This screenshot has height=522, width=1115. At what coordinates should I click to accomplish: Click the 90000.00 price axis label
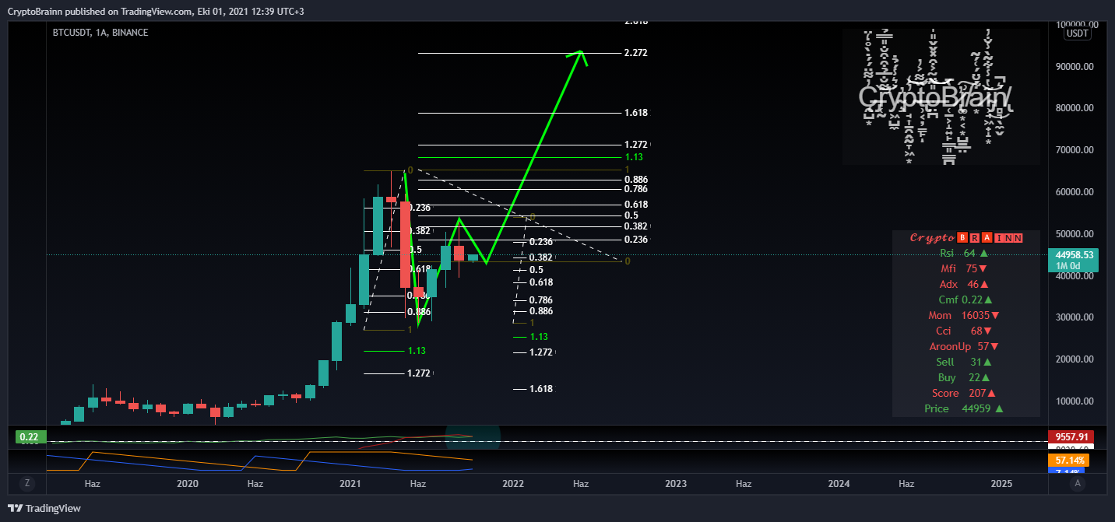[1075, 67]
